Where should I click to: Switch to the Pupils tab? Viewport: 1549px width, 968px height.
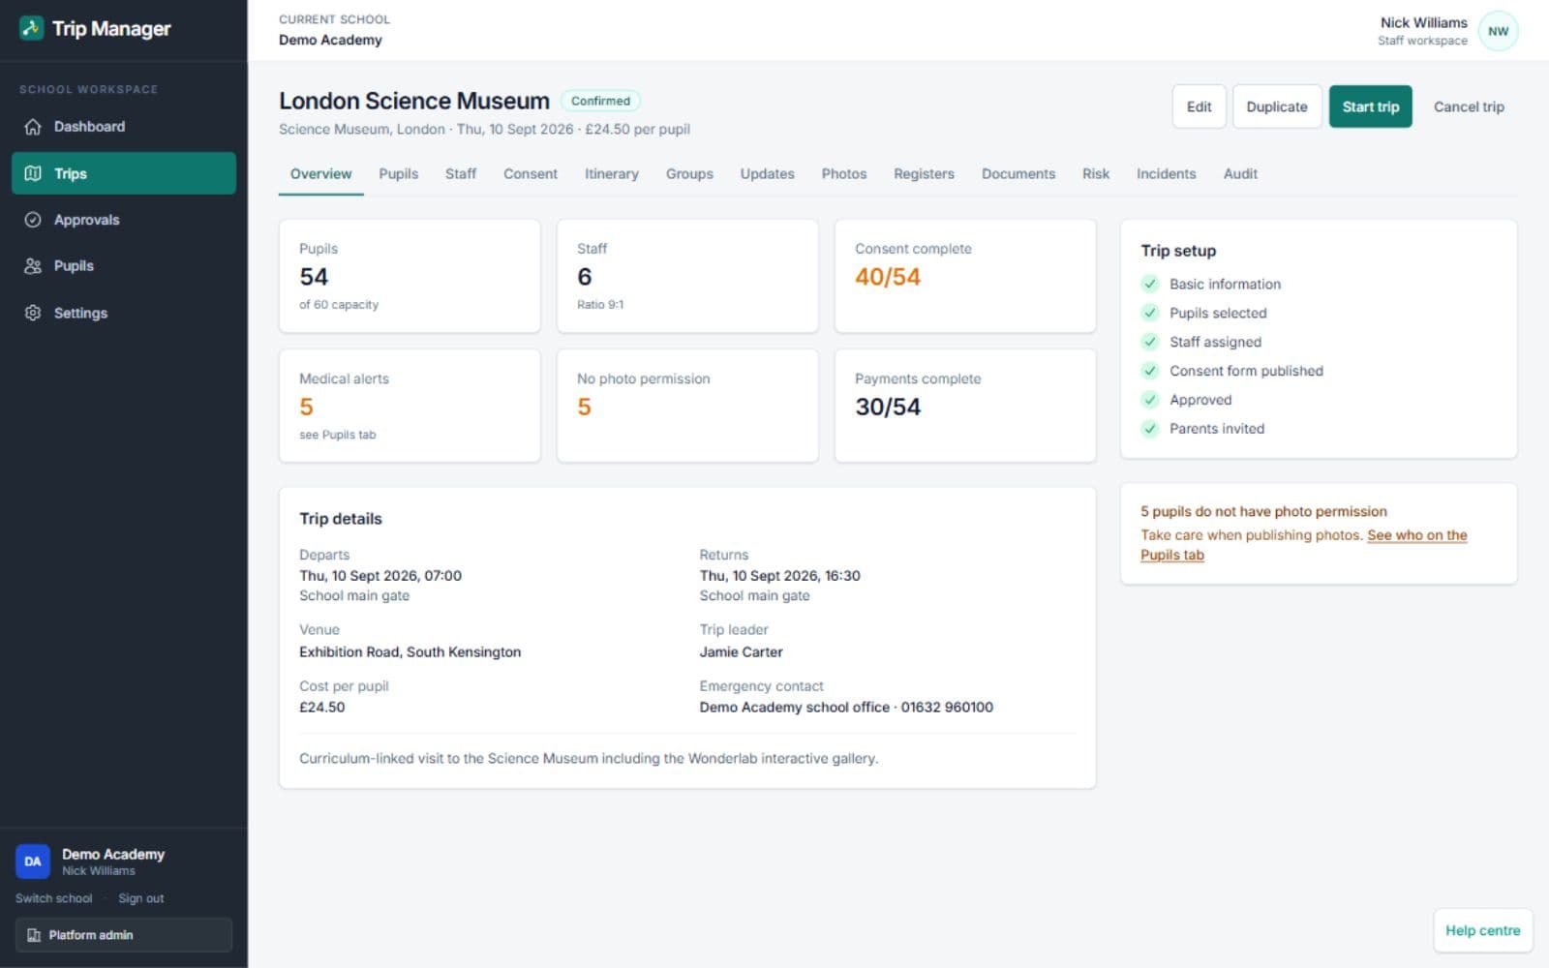398,174
